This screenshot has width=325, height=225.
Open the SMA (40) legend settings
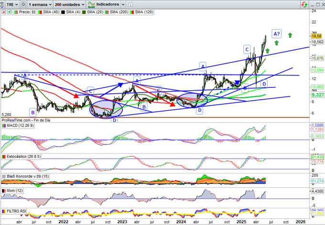coord(51,12)
